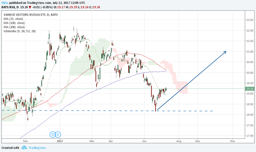Open the Oktu author link
256x152 pixels.
pos(5,3)
